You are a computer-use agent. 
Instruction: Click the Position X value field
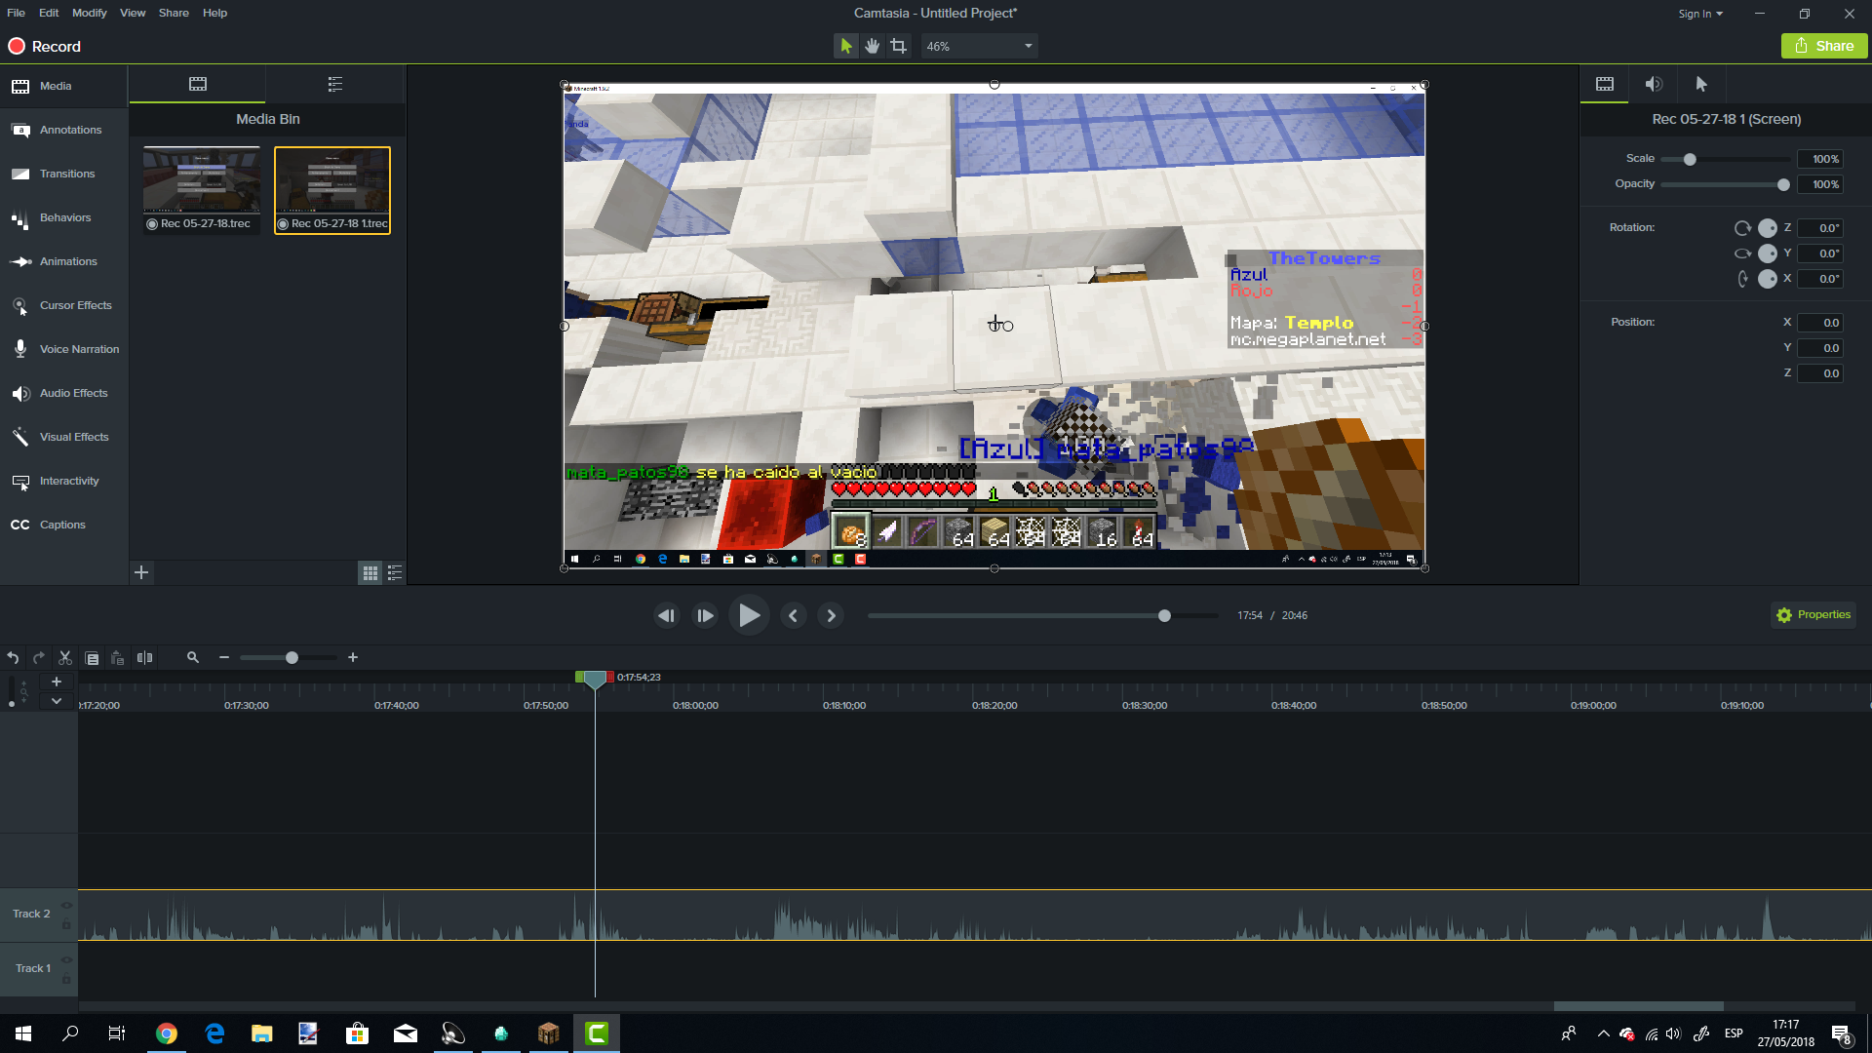pyautogui.click(x=1820, y=323)
